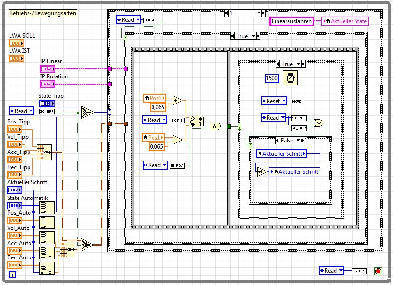The image size is (393, 285).
Task: Click the 'Betriebs-/Bewegungsarten' label
Action: 43,13
